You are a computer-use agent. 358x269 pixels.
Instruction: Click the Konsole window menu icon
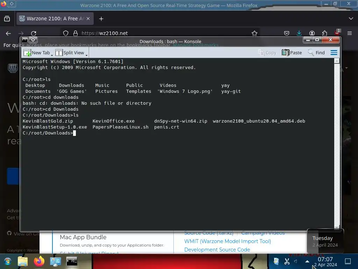[x=25, y=40]
